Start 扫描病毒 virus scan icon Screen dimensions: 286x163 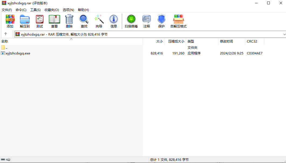131,21
